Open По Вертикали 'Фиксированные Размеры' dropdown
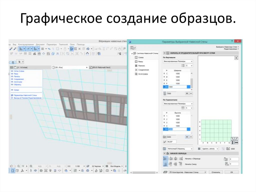Screen dimensions: 256x192 tap(178, 61)
